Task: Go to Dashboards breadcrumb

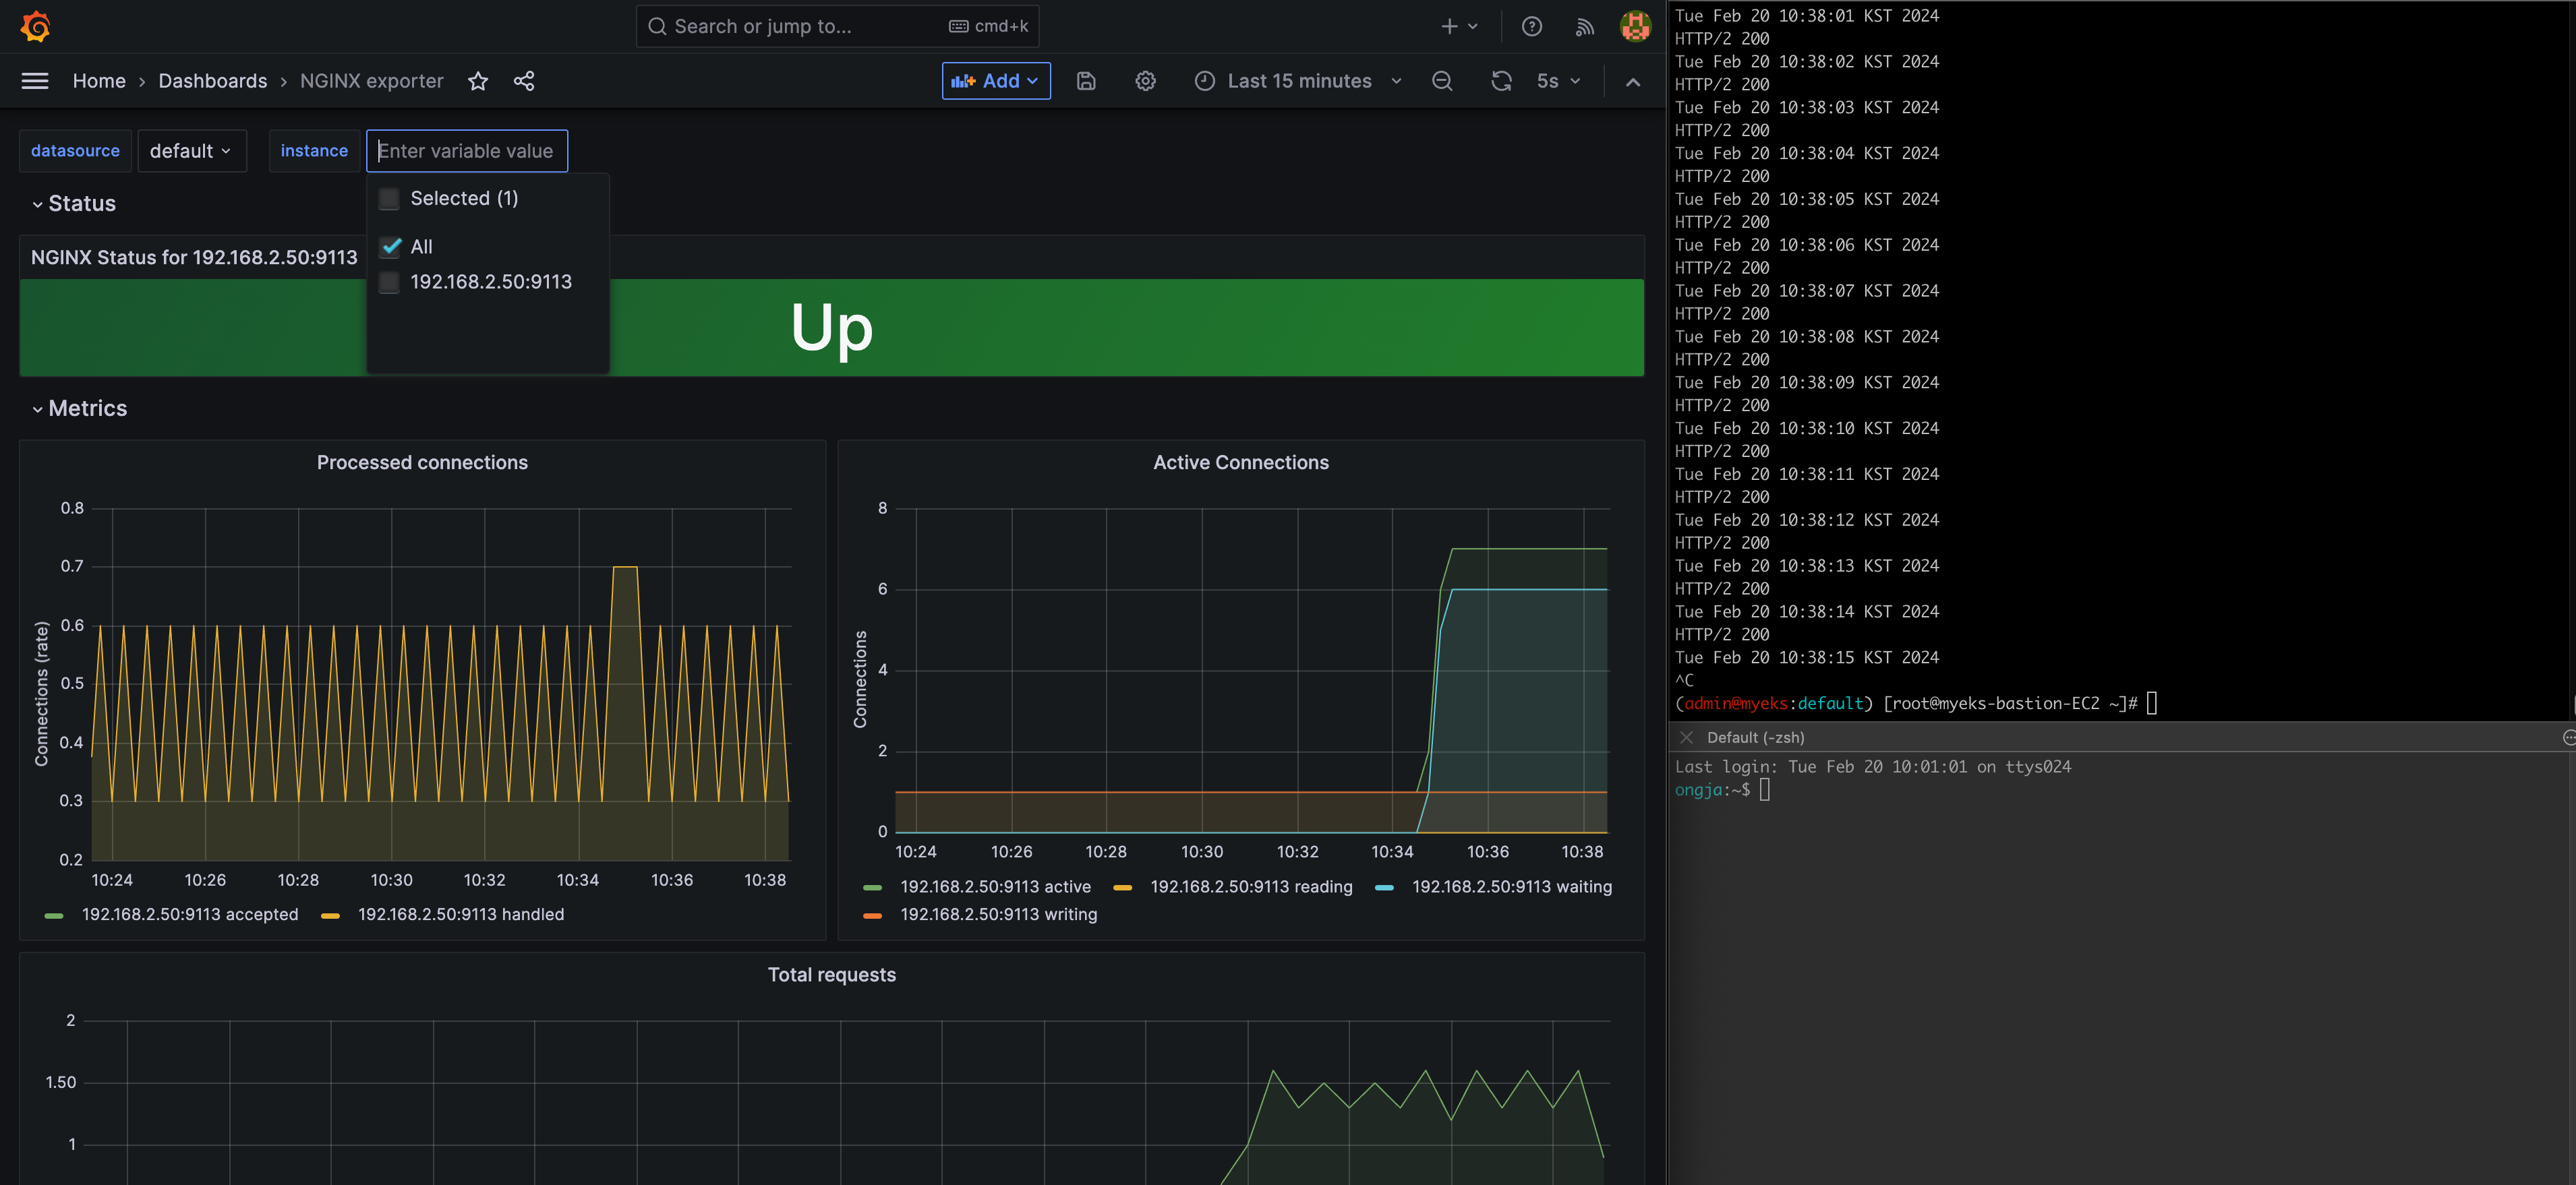Action: [x=212, y=81]
